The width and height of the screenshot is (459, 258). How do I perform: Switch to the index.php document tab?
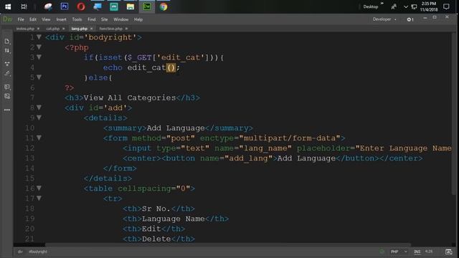pyautogui.click(x=25, y=29)
